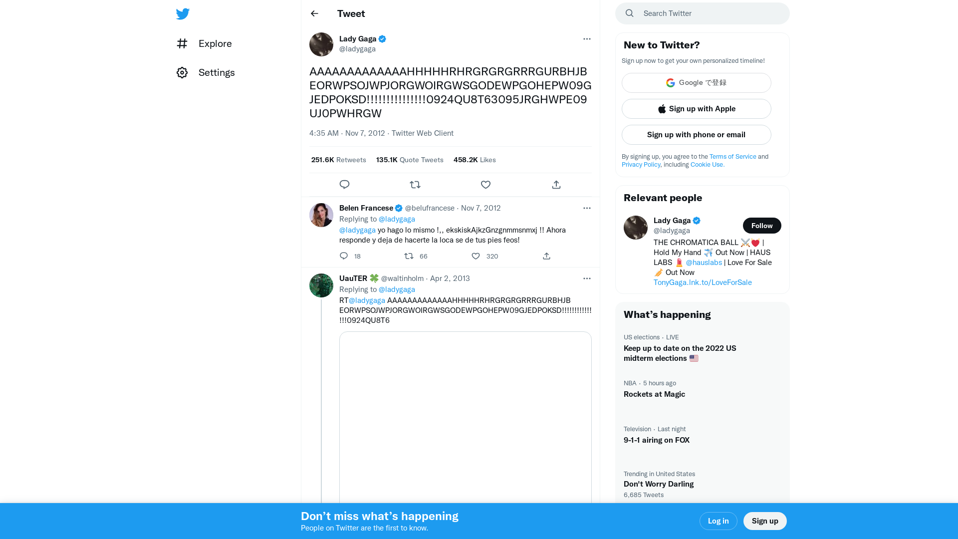Image resolution: width=958 pixels, height=539 pixels.
Task: Share Belen Francese's reply
Action: click(x=546, y=256)
